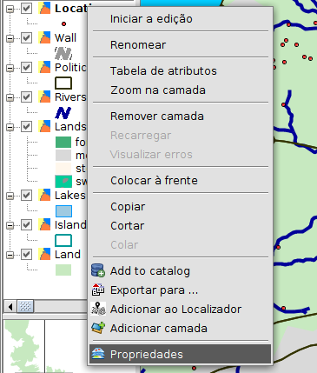This screenshot has height=373, width=317.
Task: Click the Wall layer type icon
Action: [x=44, y=37]
